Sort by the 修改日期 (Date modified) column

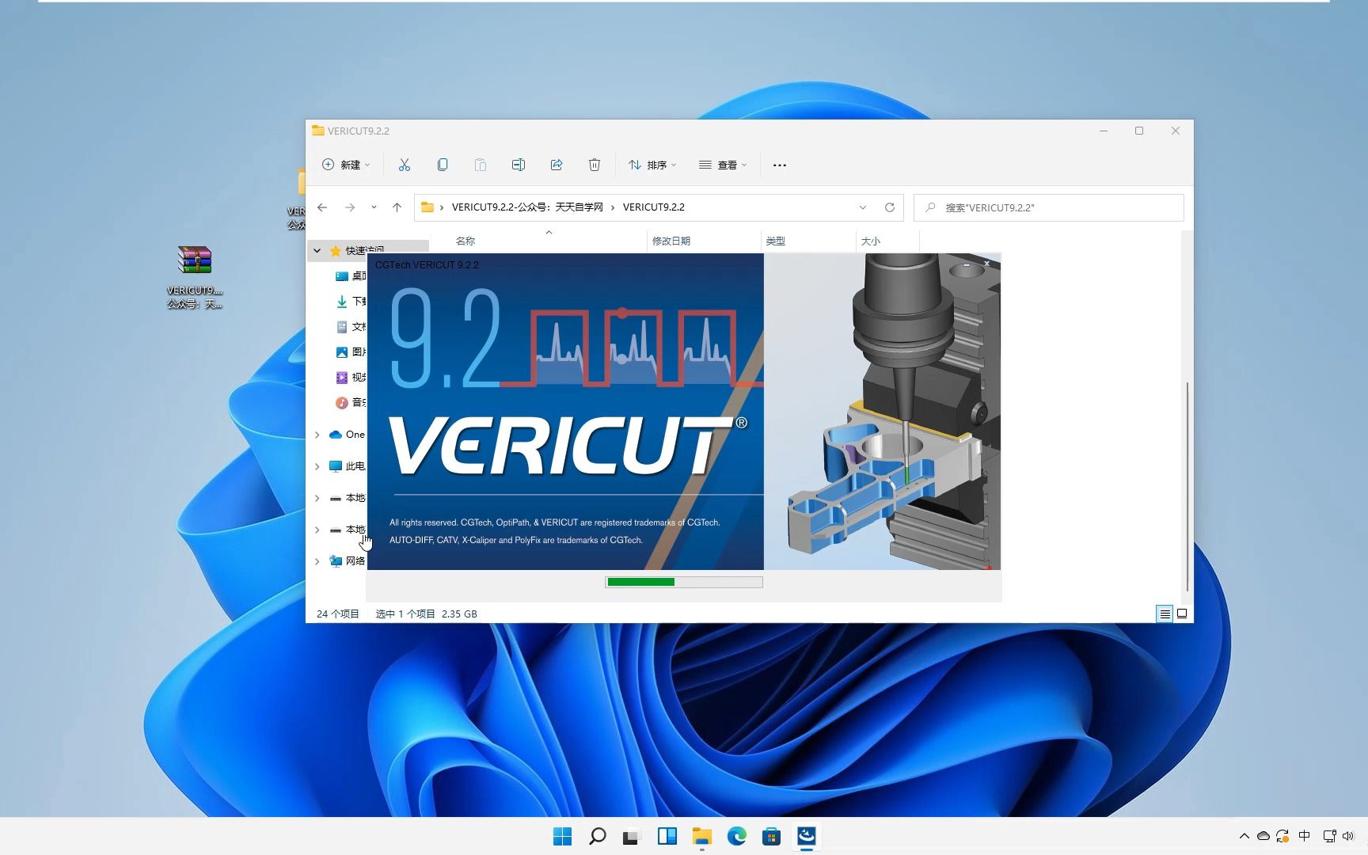(671, 241)
